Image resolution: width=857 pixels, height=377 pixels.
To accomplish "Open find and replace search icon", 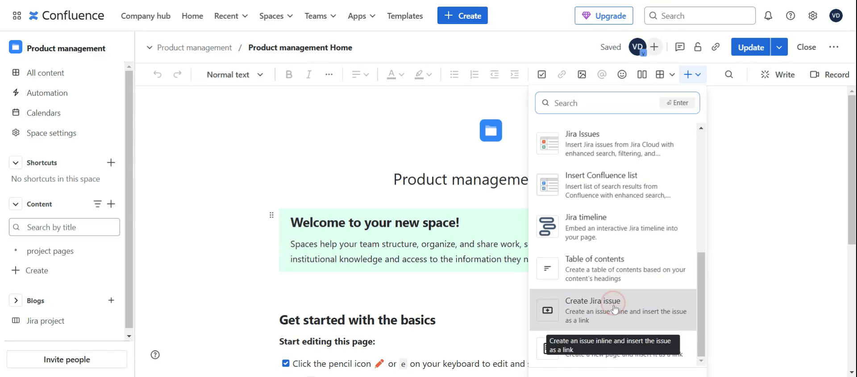I will click(729, 74).
